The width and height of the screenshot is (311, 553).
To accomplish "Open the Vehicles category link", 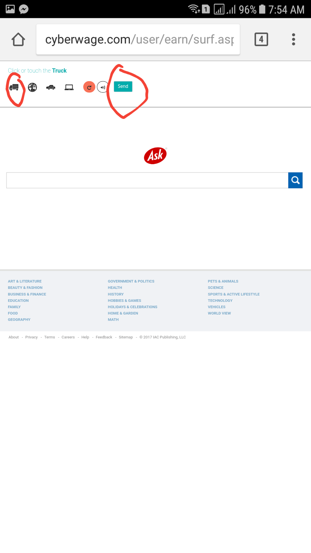I will point(217,307).
